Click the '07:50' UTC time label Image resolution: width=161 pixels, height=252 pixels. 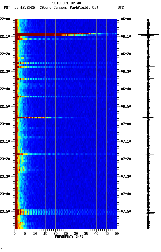point(126,211)
